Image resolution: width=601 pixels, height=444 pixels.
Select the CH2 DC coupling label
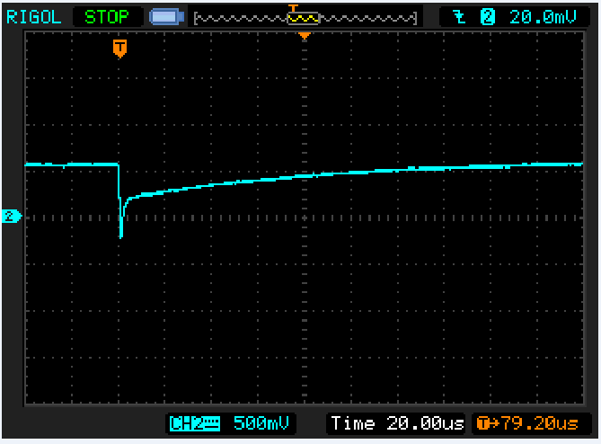[195, 423]
